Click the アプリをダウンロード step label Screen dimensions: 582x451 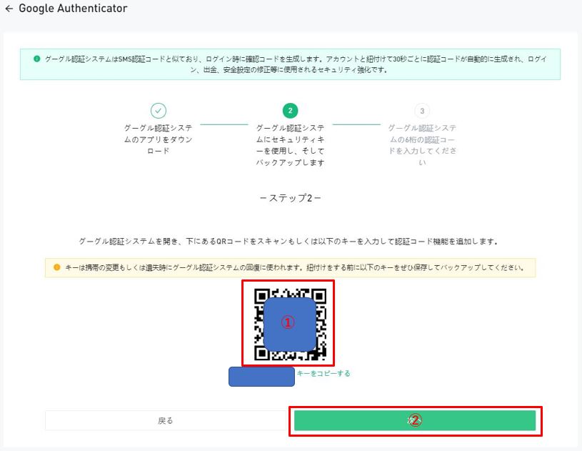click(x=159, y=139)
